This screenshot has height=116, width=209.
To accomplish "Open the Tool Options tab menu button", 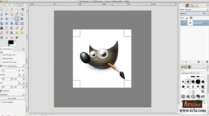I will coord(23,49).
